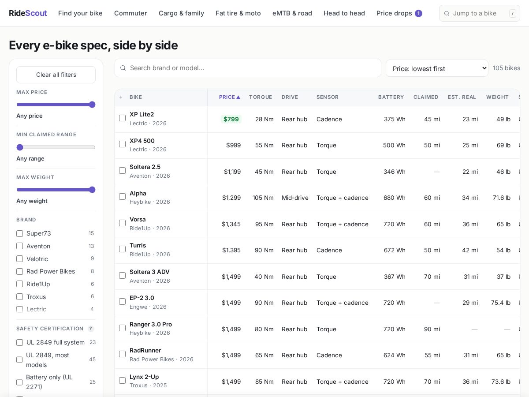Sort by the Drive column header

click(290, 97)
